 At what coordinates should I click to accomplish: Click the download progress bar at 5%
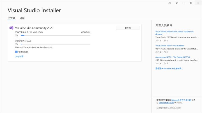pyautogui.click(x=56, y=35)
